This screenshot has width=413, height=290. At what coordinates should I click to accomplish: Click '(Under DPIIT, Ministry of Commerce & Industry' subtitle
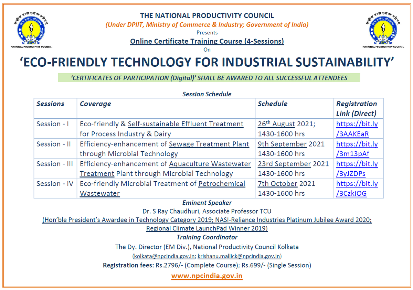tap(207, 24)
